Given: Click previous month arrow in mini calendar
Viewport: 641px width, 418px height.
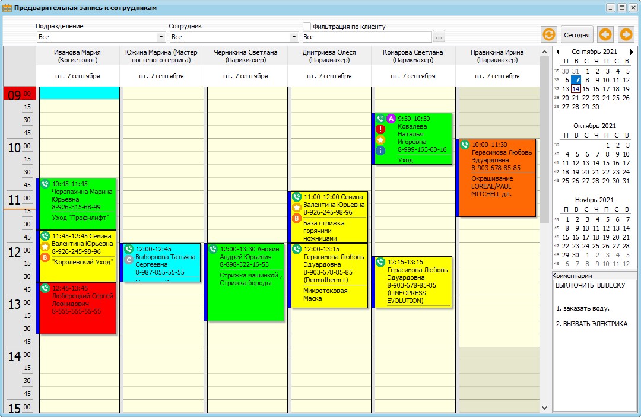Looking at the screenshot, I should coord(557,52).
